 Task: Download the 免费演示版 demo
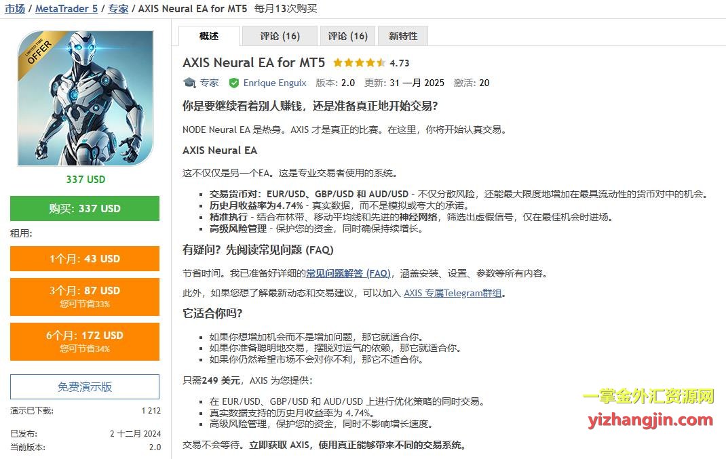[85, 387]
